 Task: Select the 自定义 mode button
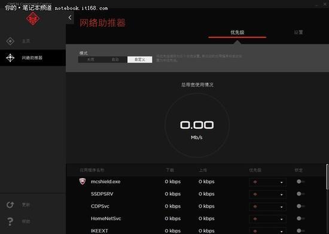click(140, 60)
